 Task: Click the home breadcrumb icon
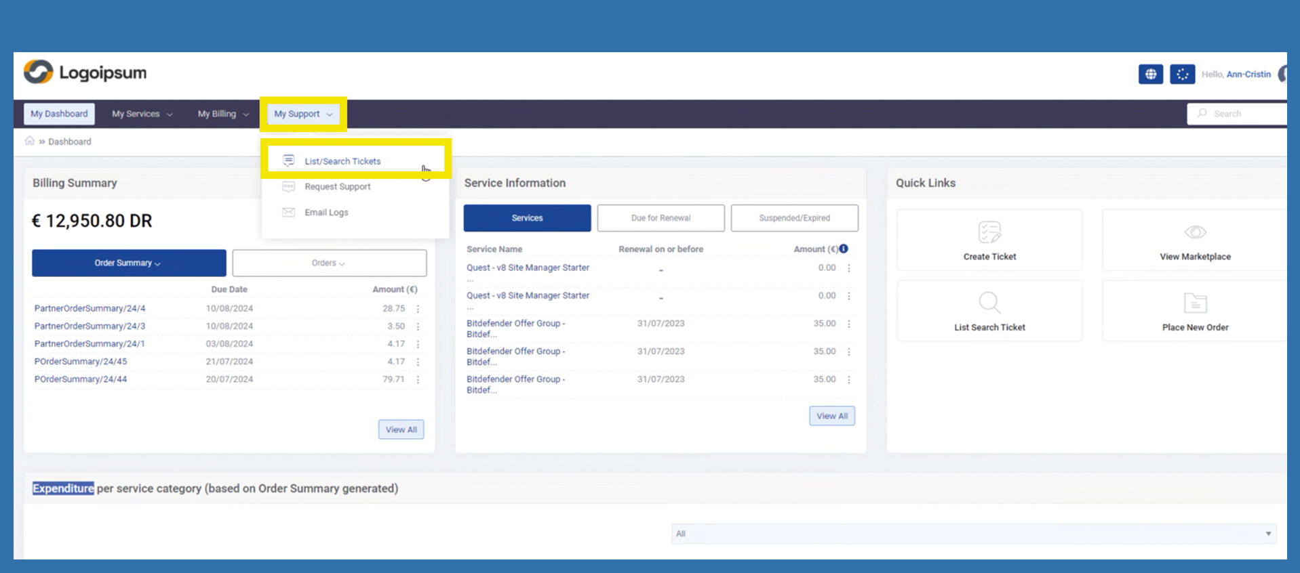click(30, 141)
